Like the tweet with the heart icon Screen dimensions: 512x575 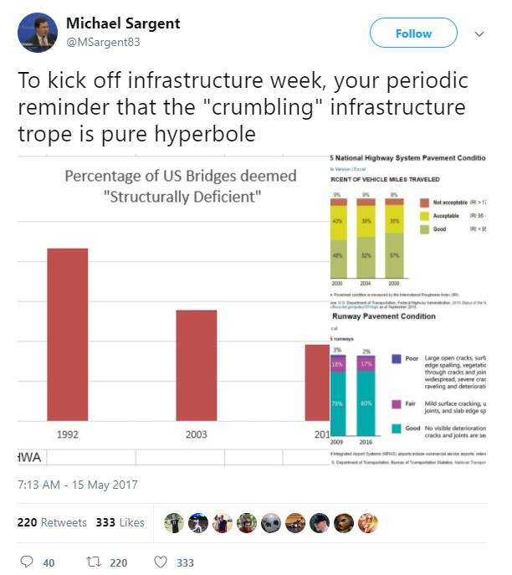point(161,562)
